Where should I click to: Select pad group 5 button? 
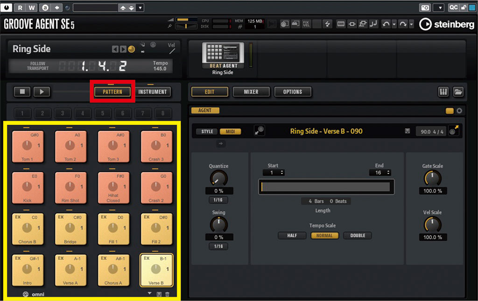(102, 113)
